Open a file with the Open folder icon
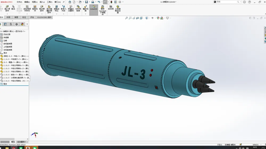 pyautogui.click(x=80, y=2)
